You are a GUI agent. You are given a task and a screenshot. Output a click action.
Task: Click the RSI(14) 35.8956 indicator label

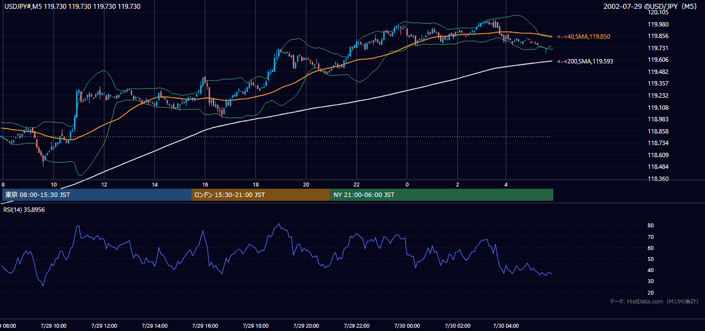click(x=24, y=210)
